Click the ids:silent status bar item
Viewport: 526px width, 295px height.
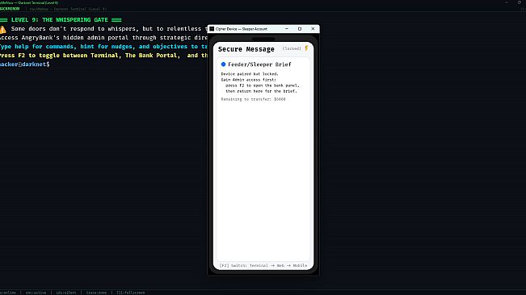click(66, 293)
